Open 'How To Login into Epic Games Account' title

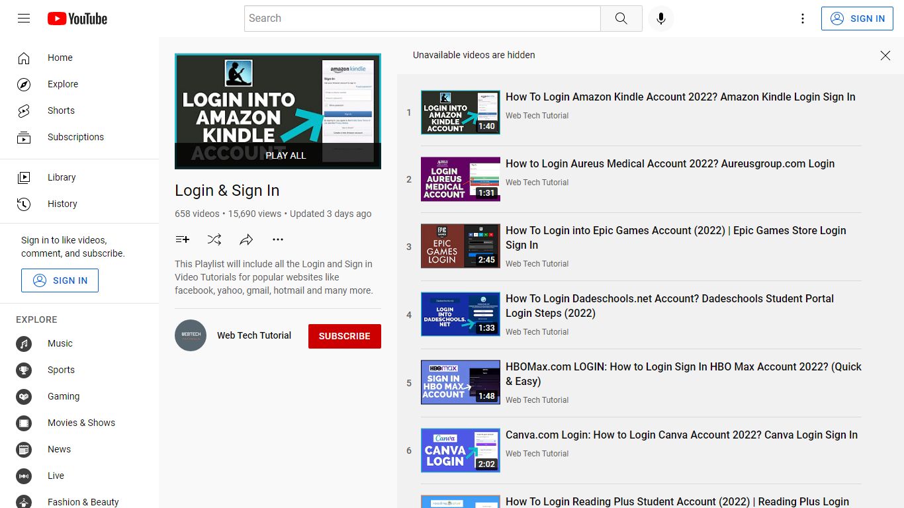(676, 237)
